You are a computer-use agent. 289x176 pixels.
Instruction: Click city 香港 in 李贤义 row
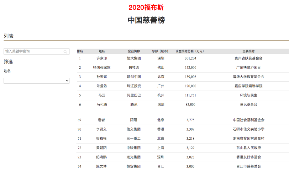tap(160, 129)
